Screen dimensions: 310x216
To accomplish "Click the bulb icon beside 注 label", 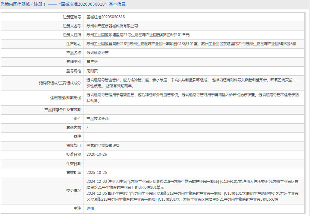I will 75,208.
